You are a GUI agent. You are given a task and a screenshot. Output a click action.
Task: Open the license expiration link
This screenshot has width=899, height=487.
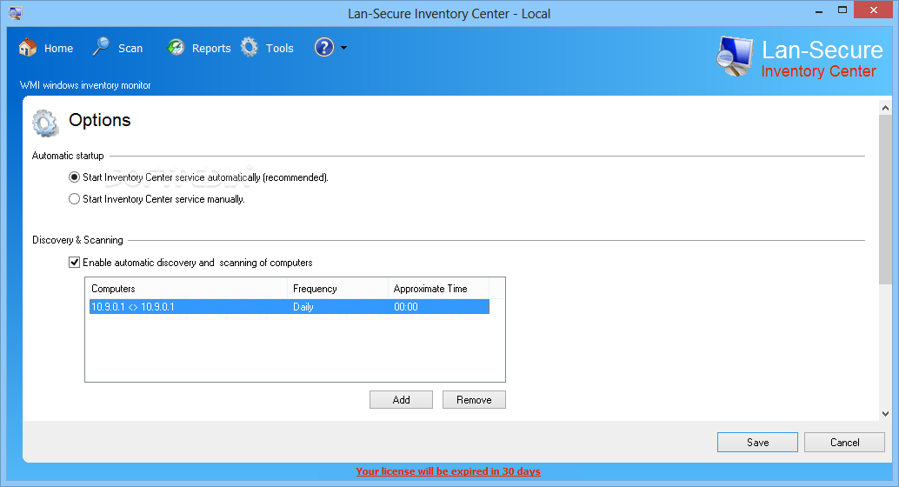(449, 471)
